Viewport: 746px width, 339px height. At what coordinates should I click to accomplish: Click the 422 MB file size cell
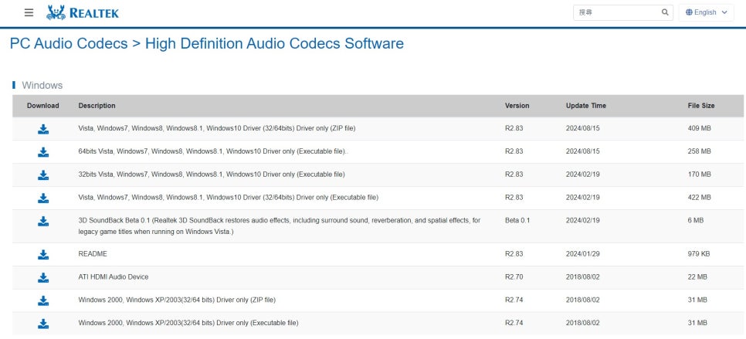pos(700,197)
